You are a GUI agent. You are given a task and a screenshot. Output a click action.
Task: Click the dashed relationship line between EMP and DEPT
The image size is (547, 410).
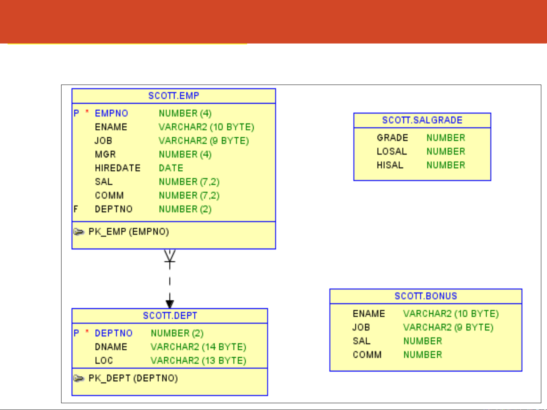pos(170,281)
